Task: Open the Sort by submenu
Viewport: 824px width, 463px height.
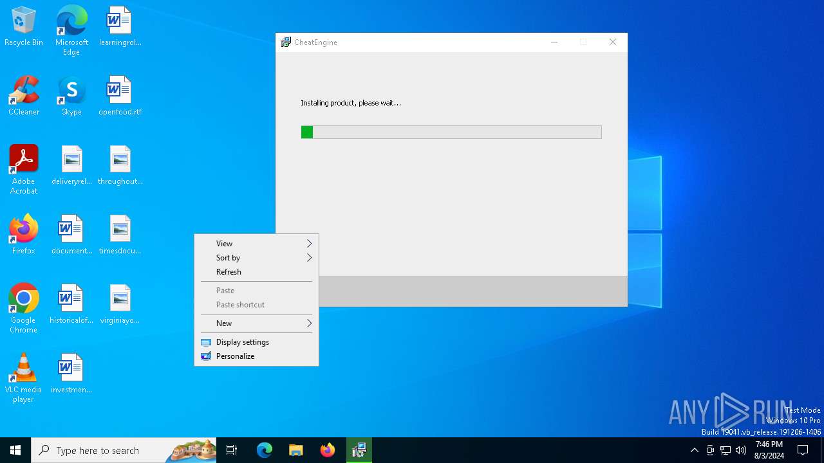Action: pyautogui.click(x=256, y=258)
